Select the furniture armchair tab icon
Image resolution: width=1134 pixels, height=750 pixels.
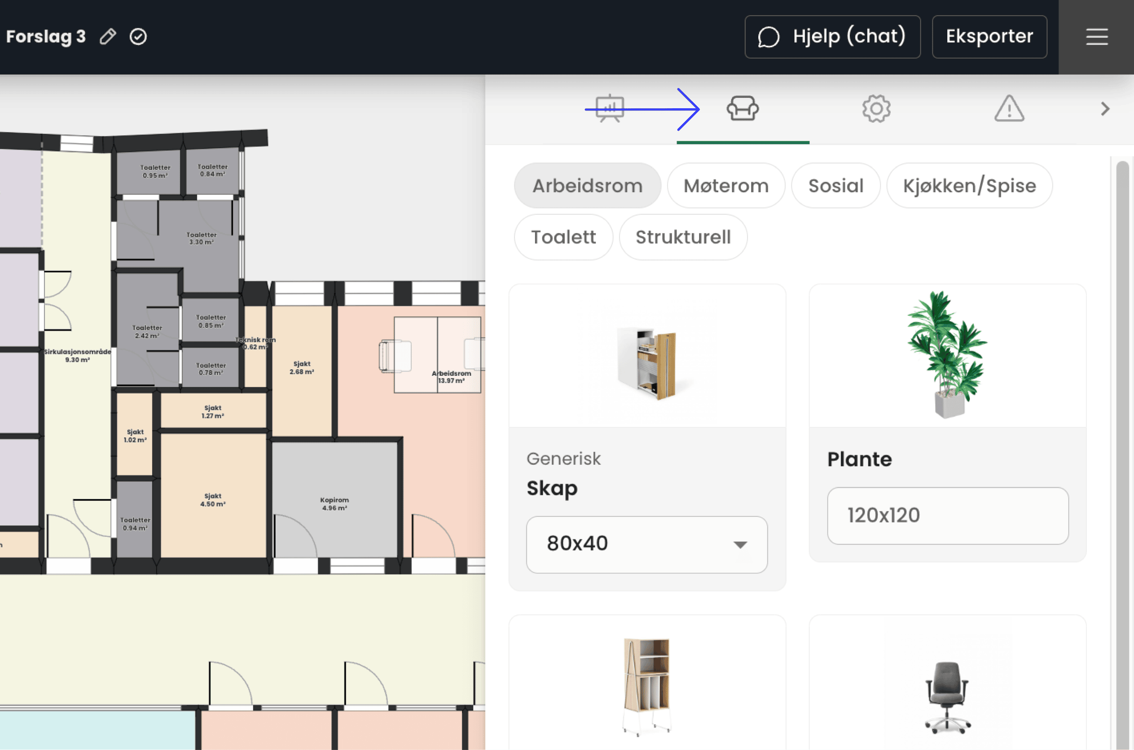(743, 109)
